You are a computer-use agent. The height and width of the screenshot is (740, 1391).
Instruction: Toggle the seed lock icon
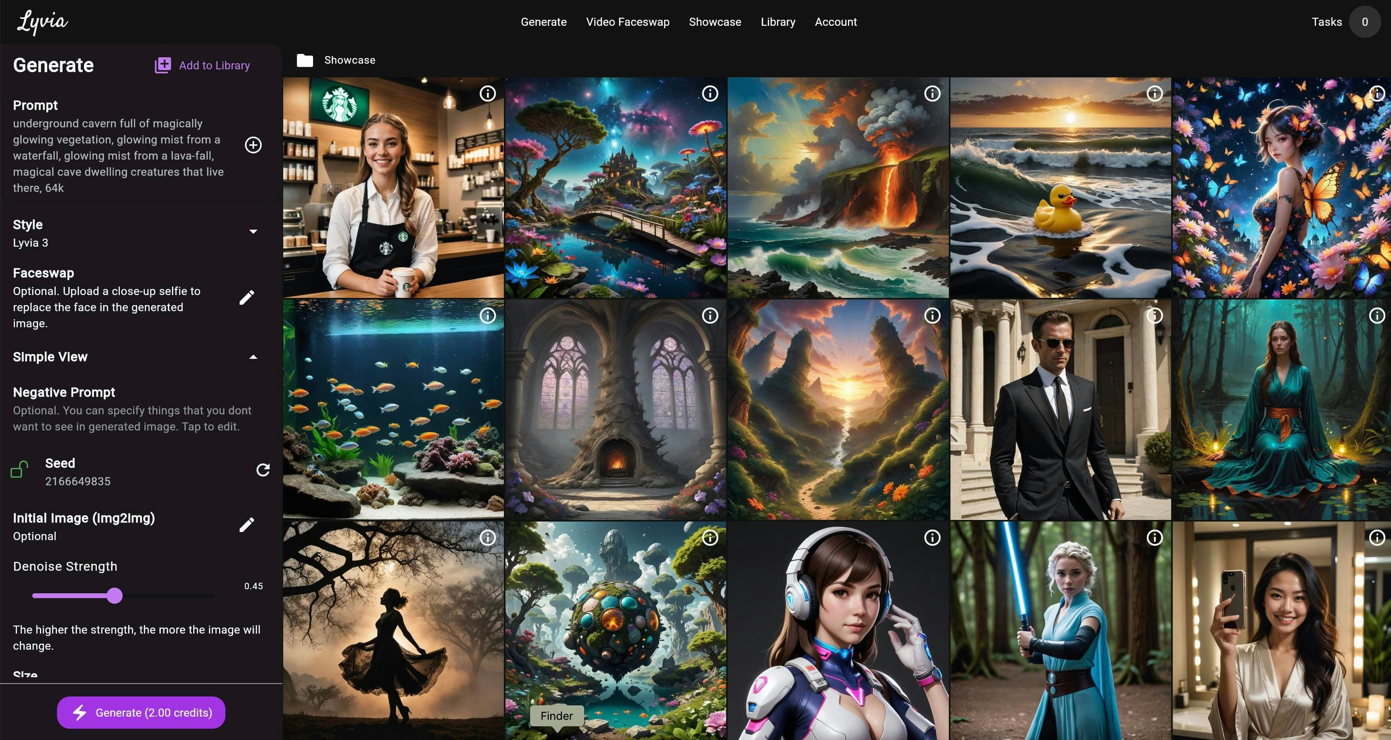[x=19, y=469]
